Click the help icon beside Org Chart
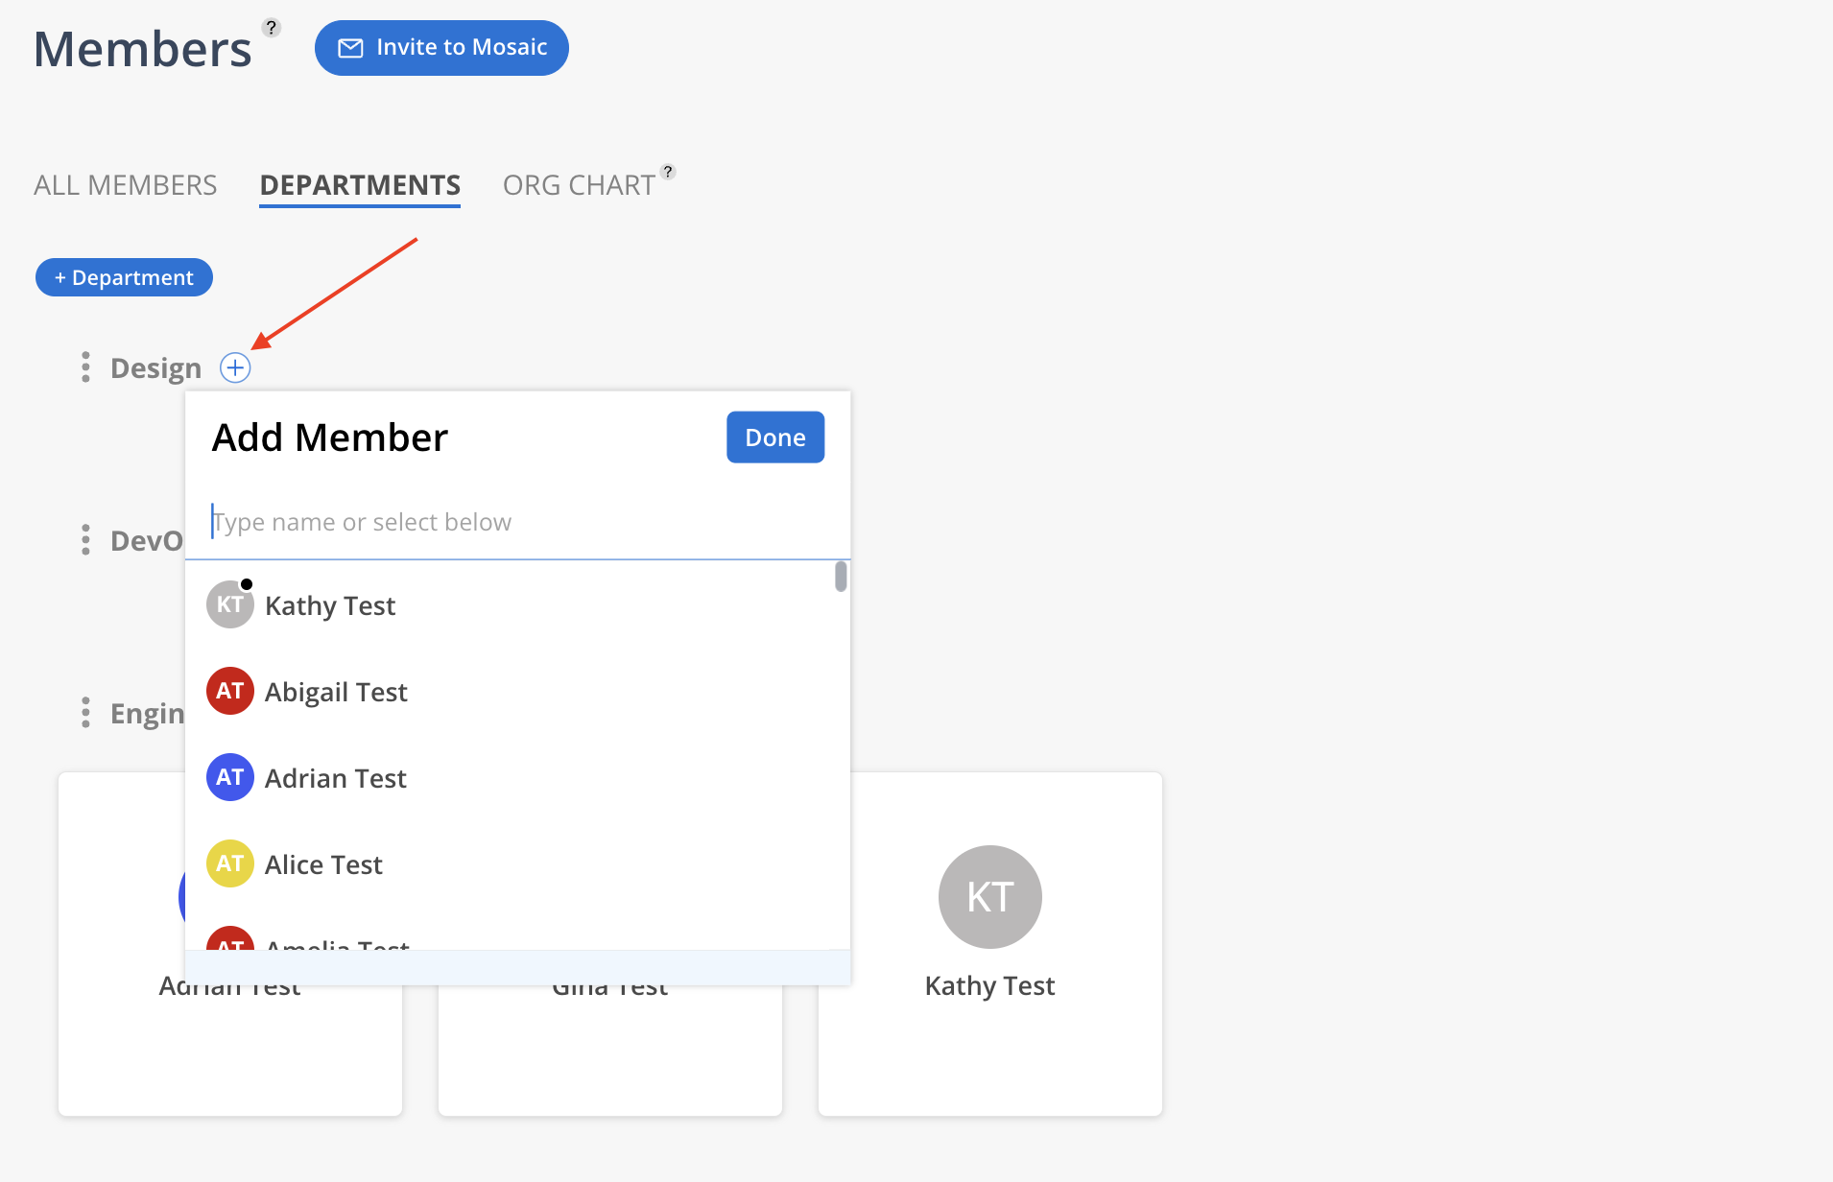This screenshot has height=1182, width=1833. 668,172
